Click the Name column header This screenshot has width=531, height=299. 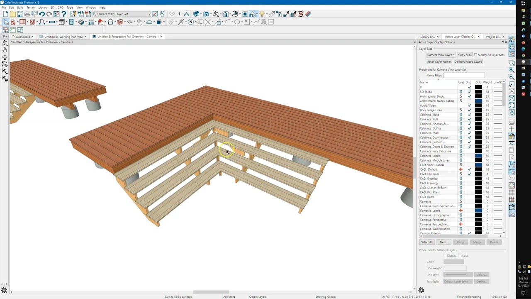tap(438, 82)
